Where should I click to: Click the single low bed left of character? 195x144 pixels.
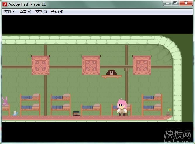pos(91,109)
